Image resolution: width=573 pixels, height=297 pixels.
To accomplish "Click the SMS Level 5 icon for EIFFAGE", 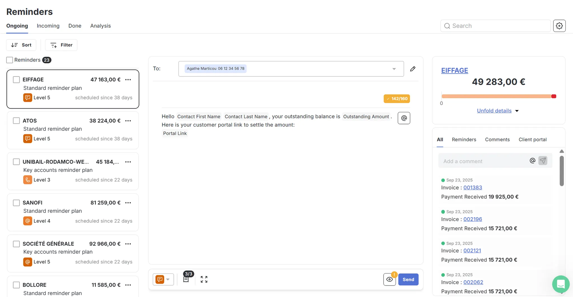I will (x=27, y=98).
